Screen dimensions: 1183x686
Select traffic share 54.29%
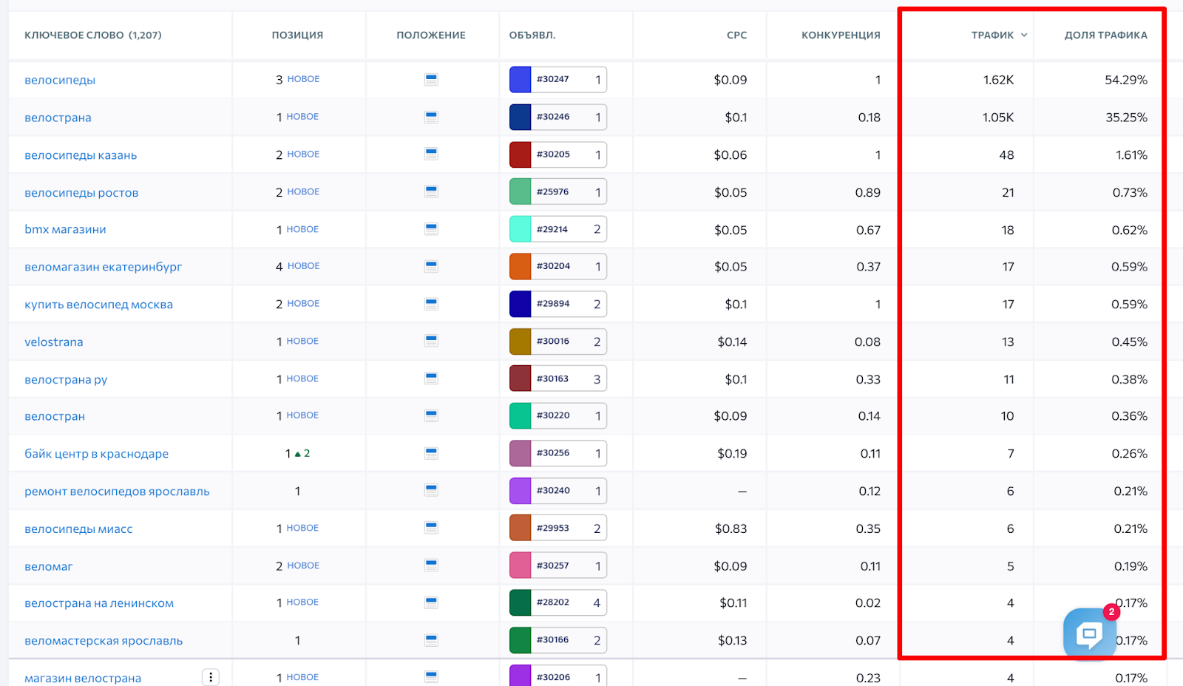[1126, 80]
